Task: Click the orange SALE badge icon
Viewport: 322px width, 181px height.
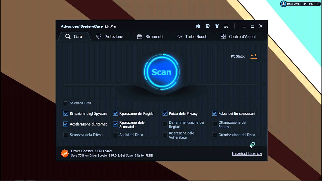Action: 65,153
